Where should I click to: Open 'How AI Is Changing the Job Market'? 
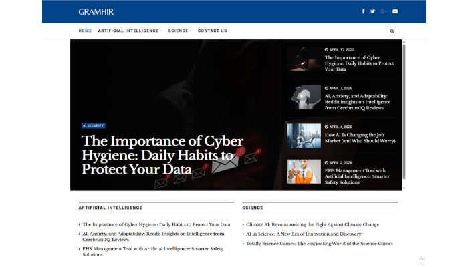click(360, 138)
